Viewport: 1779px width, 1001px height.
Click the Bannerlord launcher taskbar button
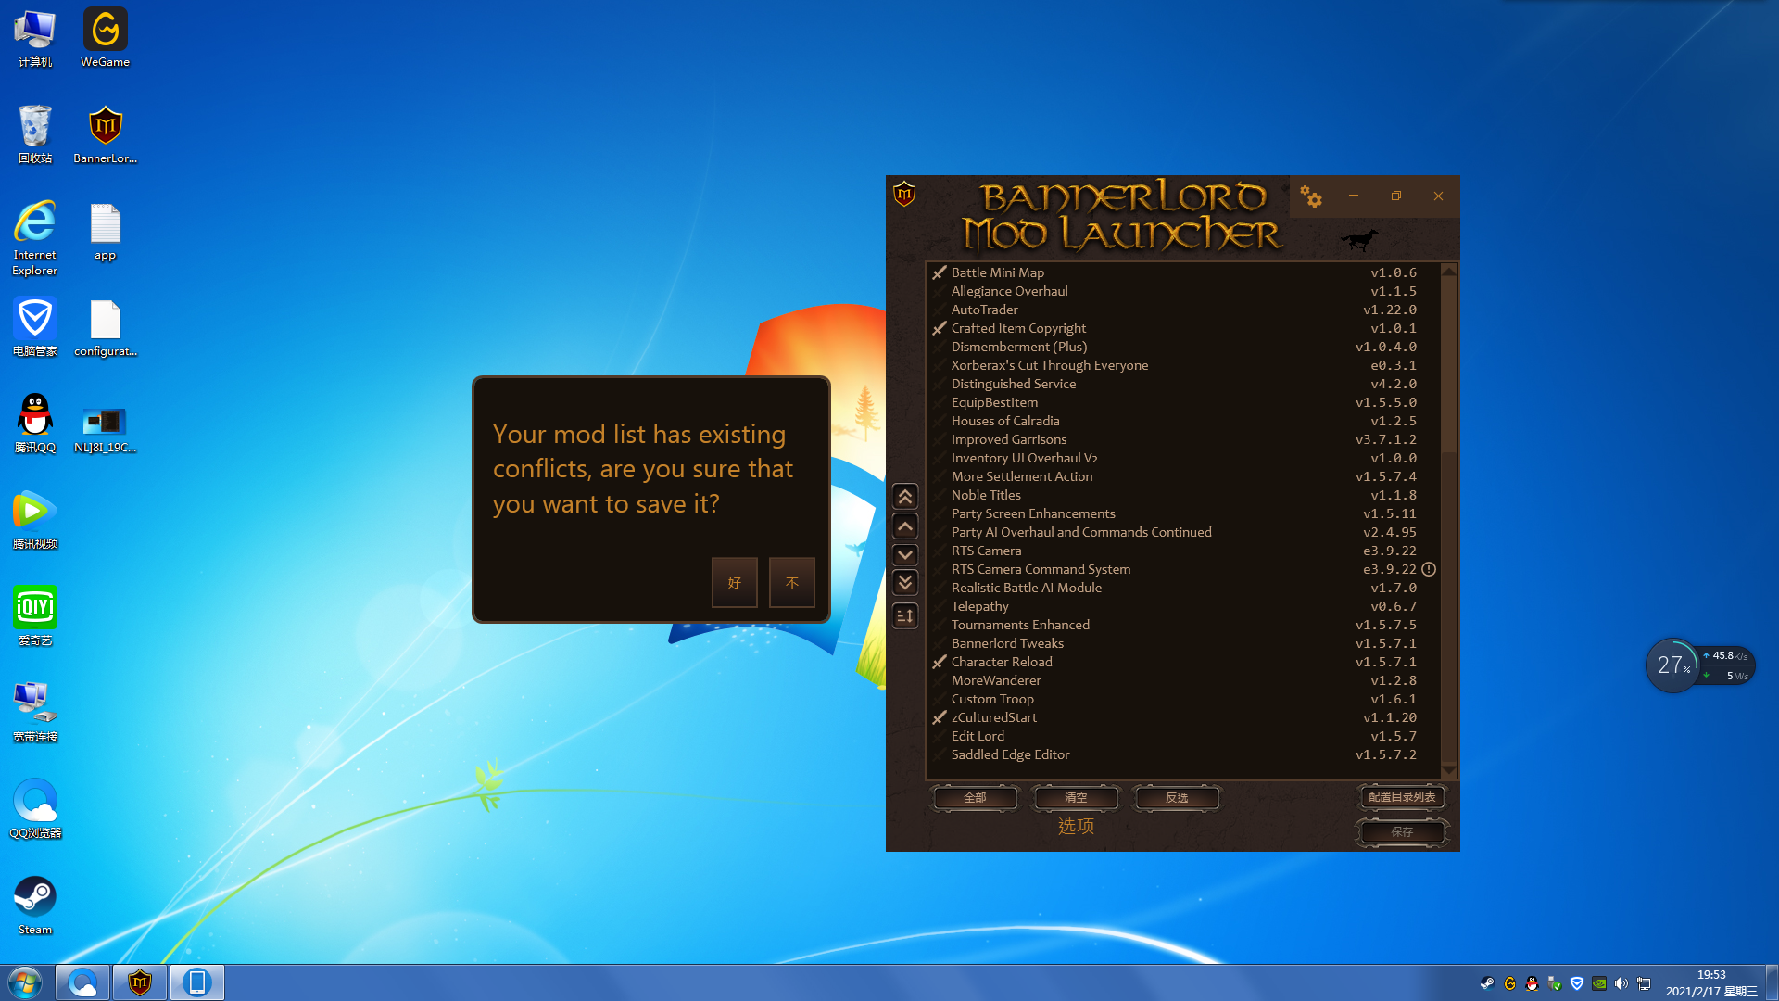tap(140, 982)
